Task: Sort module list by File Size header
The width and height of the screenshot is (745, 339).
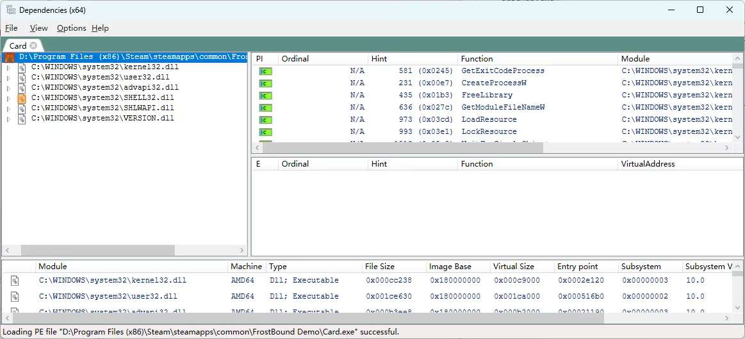Action: [x=379, y=267]
